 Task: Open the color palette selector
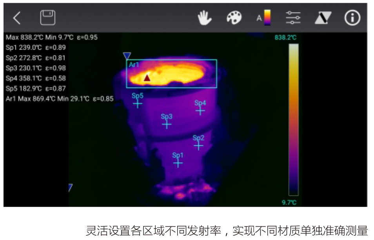[234, 18]
